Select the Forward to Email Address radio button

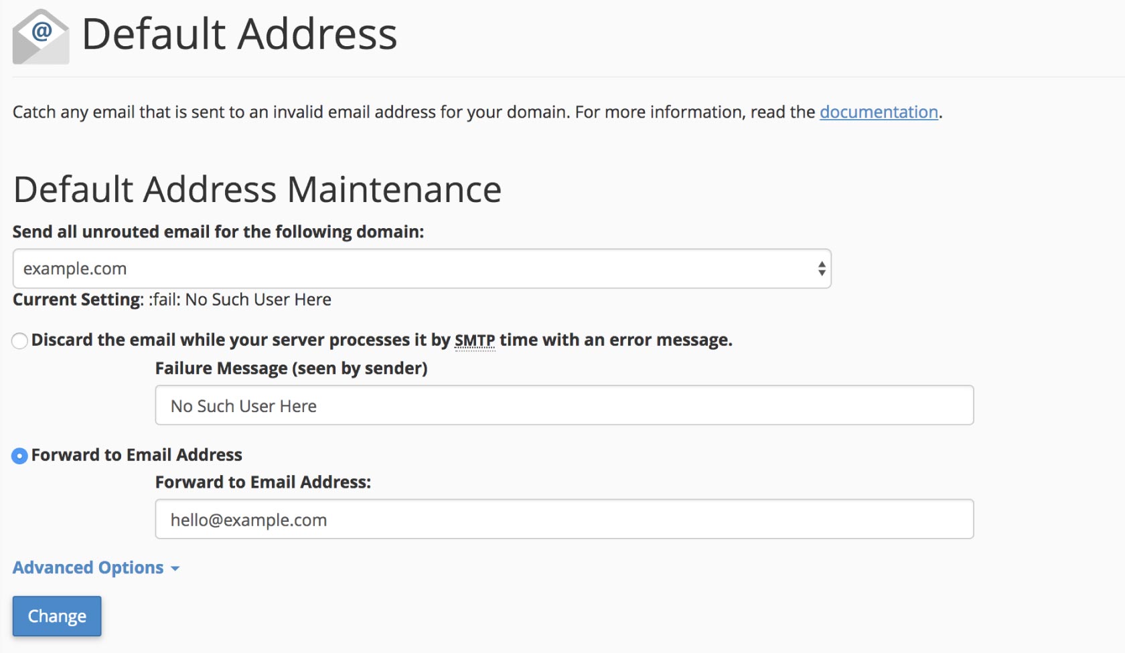pyautogui.click(x=19, y=456)
